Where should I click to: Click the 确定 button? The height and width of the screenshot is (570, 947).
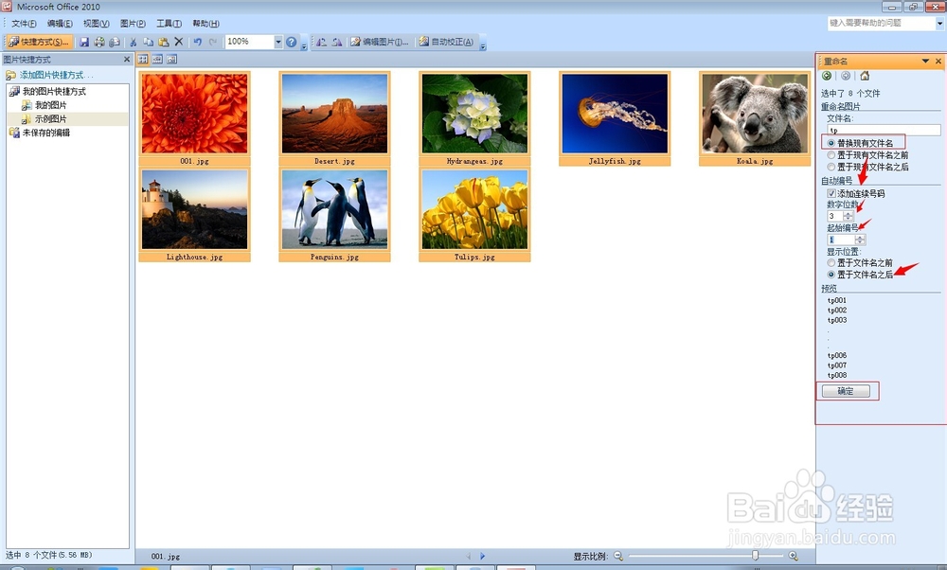[x=846, y=391]
